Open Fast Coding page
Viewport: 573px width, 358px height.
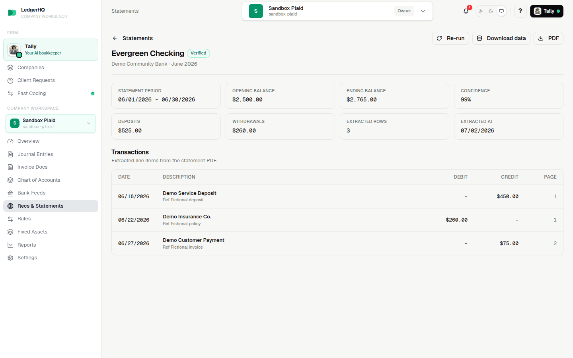(x=51, y=93)
